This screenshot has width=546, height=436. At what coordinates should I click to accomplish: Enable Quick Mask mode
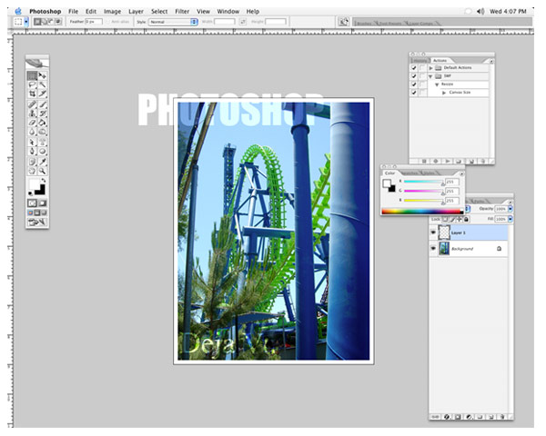tap(43, 203)
